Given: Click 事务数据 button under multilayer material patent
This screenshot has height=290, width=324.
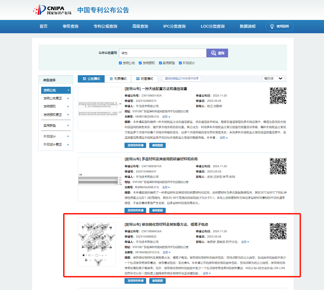Looking at the screenshot, I should 157,210.
